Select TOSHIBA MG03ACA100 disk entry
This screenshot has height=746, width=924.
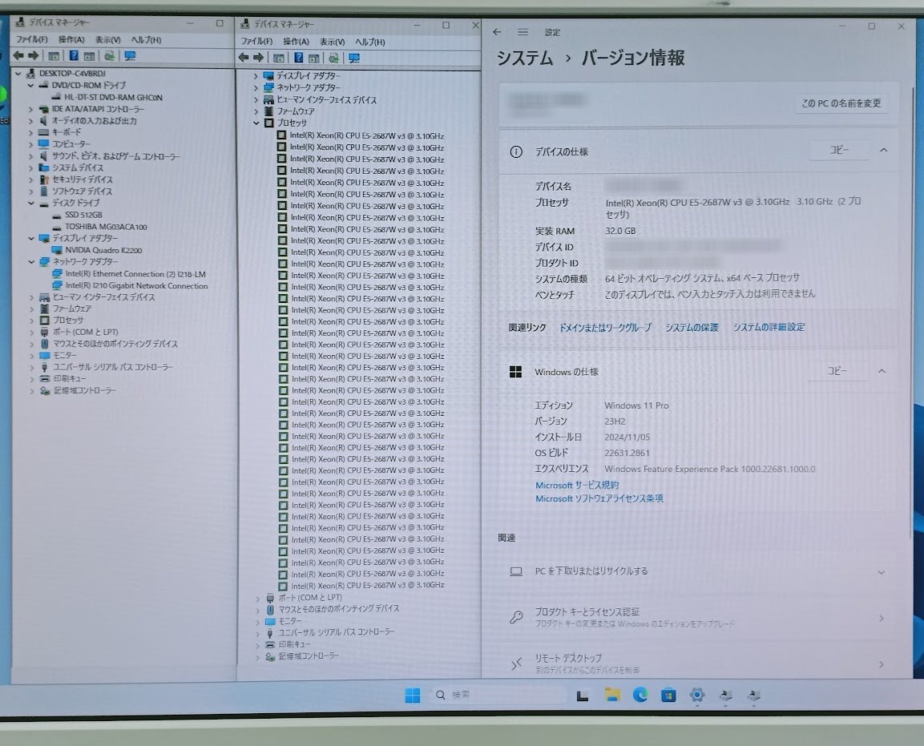[x=106, y=227]
